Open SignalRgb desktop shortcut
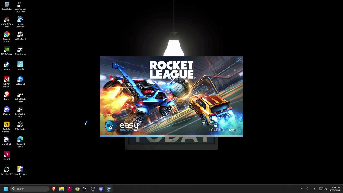Image resolution: width=343 pixels, height=193 pixels. [7, 141]
